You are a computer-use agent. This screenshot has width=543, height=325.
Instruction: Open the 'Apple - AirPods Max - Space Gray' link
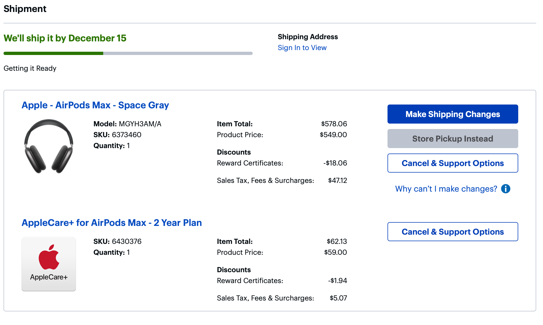95,105
